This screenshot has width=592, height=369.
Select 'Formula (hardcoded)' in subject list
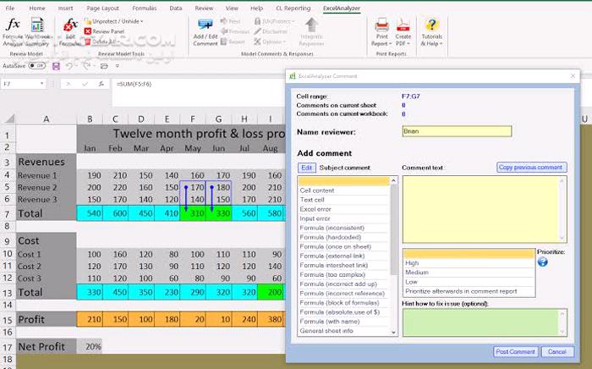[343, 237]
